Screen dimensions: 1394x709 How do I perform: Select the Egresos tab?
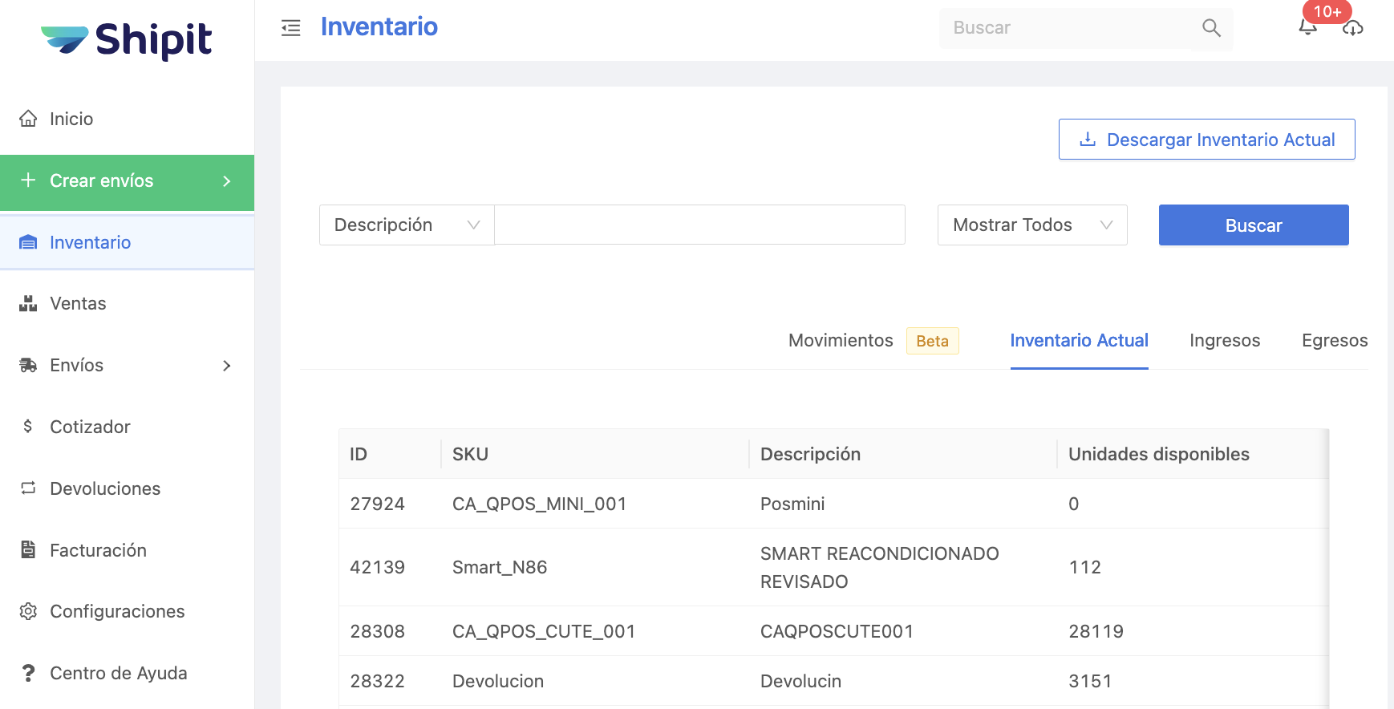tap(1334, 341)
